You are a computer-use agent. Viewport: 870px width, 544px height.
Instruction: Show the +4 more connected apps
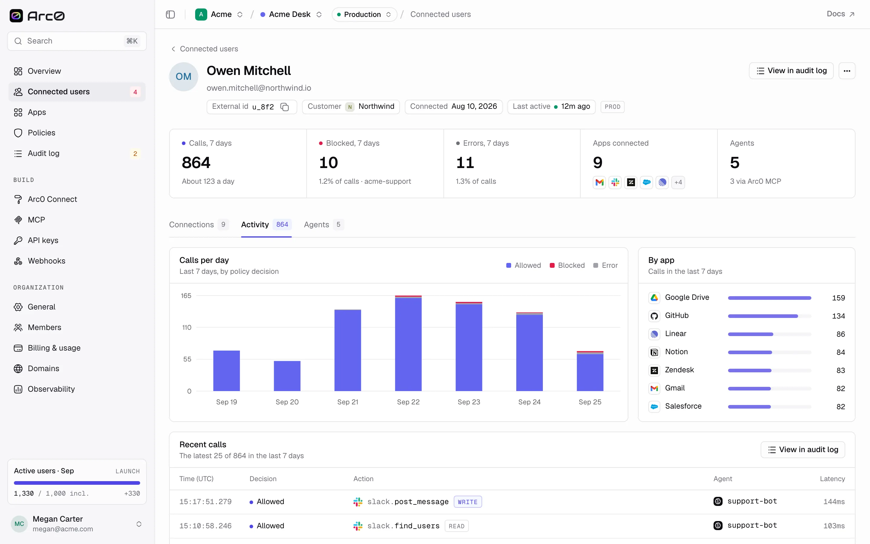coord(678,183)
